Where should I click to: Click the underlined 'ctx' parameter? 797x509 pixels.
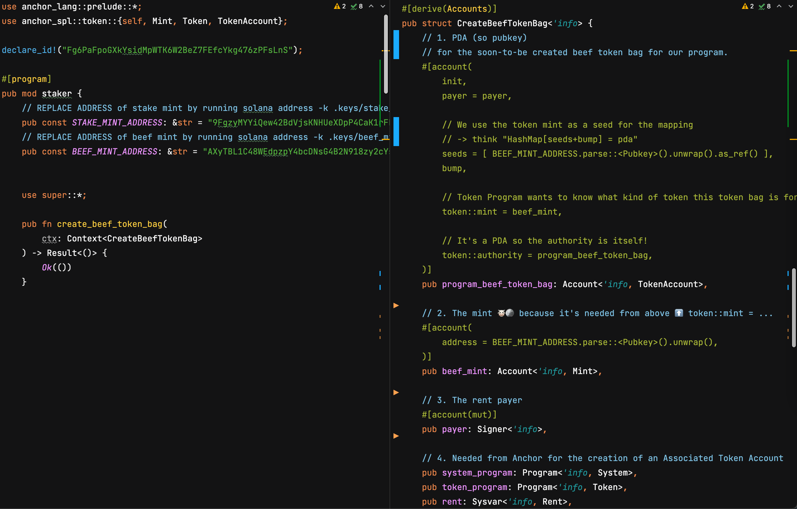[49, 239]
